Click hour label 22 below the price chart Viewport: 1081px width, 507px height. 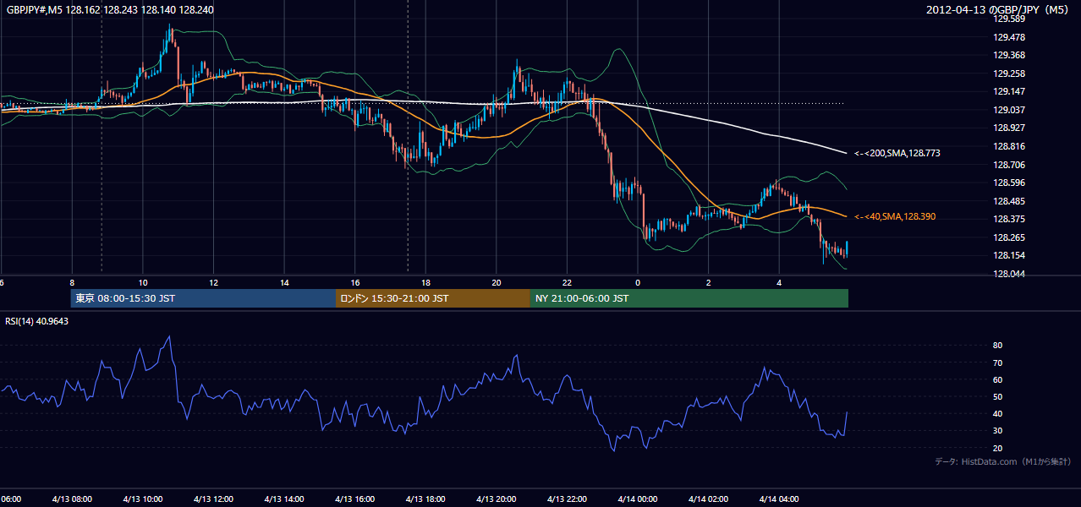[568, 282]
